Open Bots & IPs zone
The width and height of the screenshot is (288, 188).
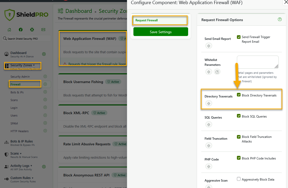(17, 92)
